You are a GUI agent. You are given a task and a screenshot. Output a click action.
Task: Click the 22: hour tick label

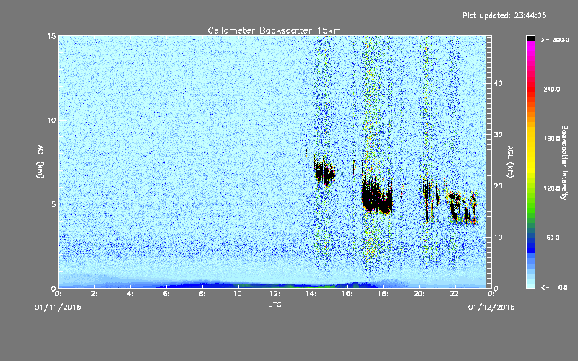[455, 294]
